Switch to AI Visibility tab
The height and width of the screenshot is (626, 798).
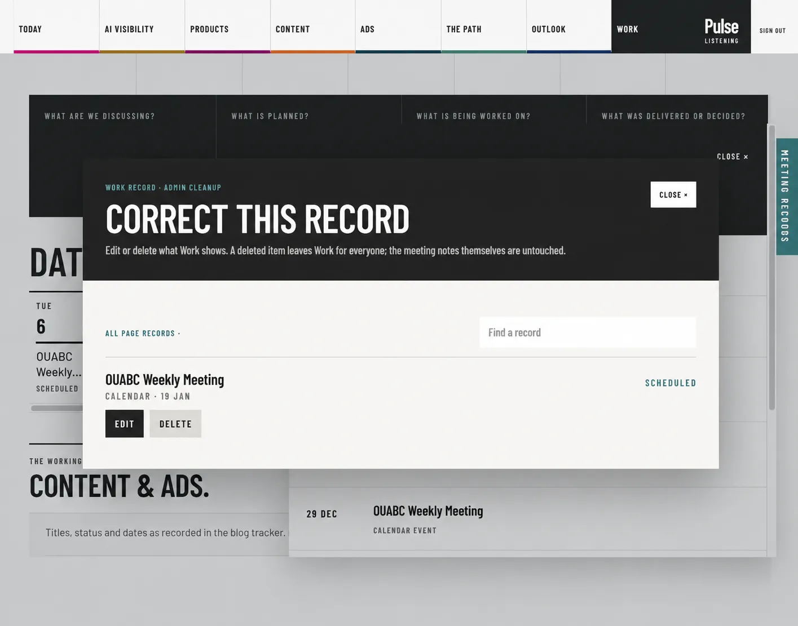[x=142, y=27]
